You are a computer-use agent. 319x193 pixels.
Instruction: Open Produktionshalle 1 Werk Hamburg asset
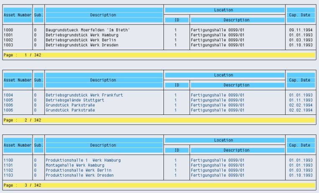pos(83,160)
